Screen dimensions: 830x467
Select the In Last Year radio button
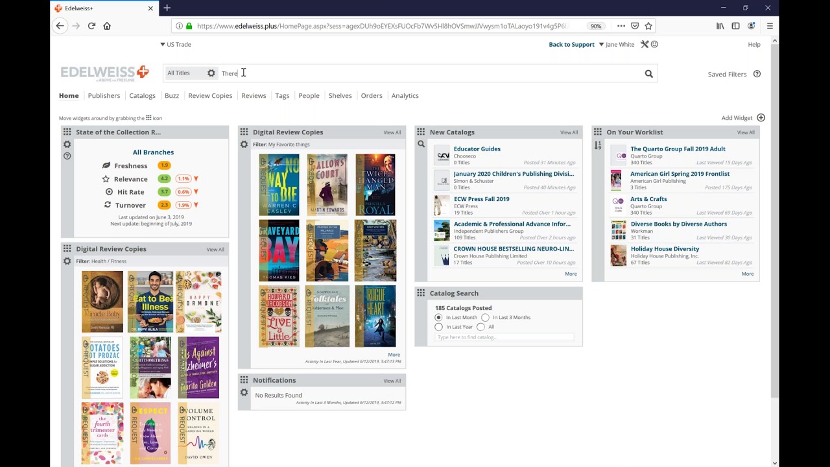[438, 327]
